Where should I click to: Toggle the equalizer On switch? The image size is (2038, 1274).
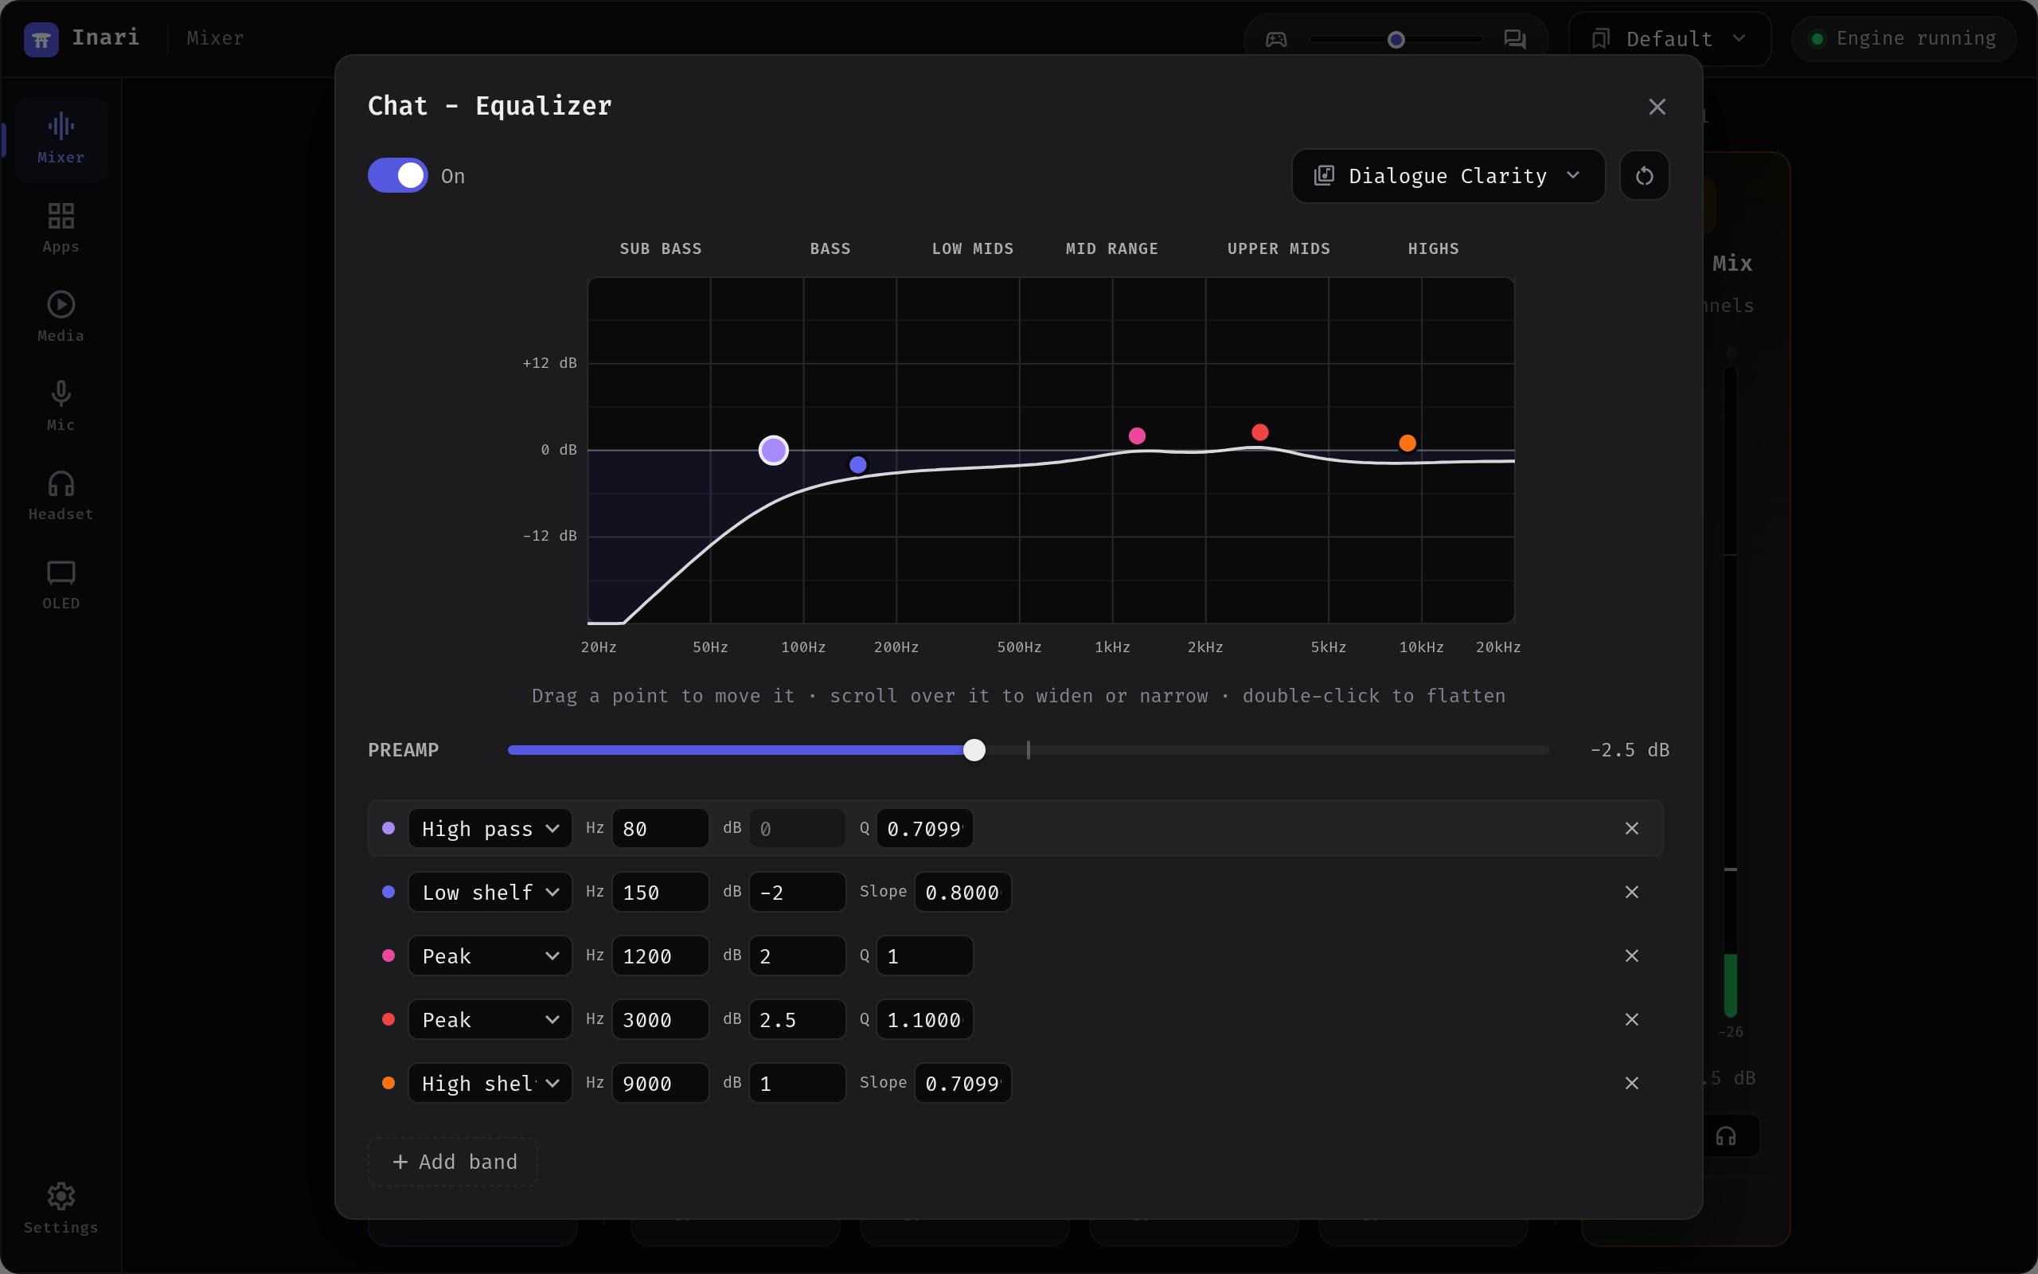pyautogui.click(x=397, y=175)
